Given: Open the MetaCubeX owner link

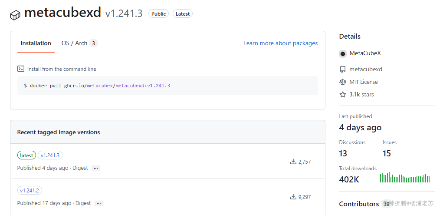Looking at the screenshot, I should [365, 53].
